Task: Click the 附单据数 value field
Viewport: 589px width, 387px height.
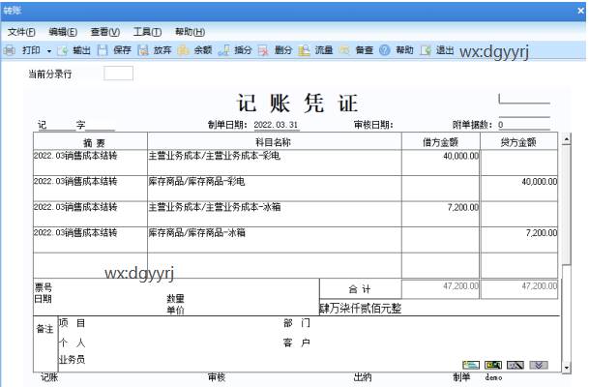Action: (524, 125)
